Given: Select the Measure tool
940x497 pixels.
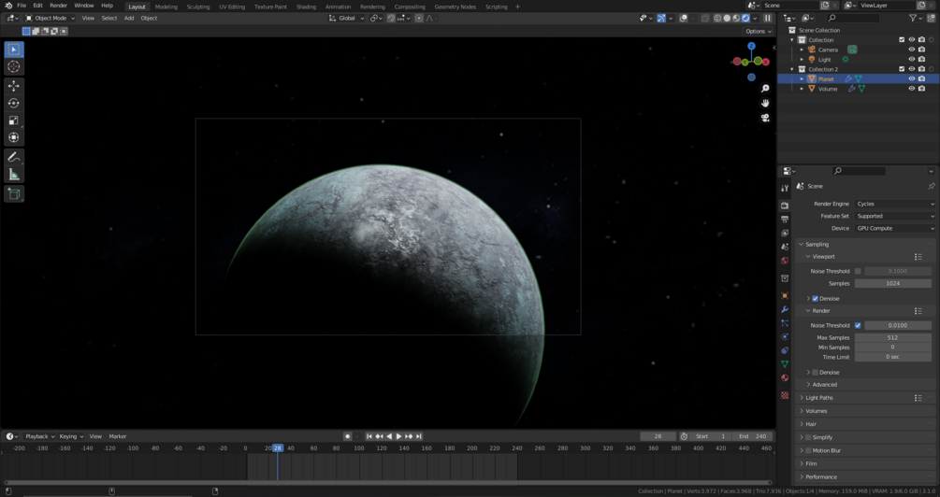Looking at the screenshot, I should pyautogui.click(x=14, y=175).
